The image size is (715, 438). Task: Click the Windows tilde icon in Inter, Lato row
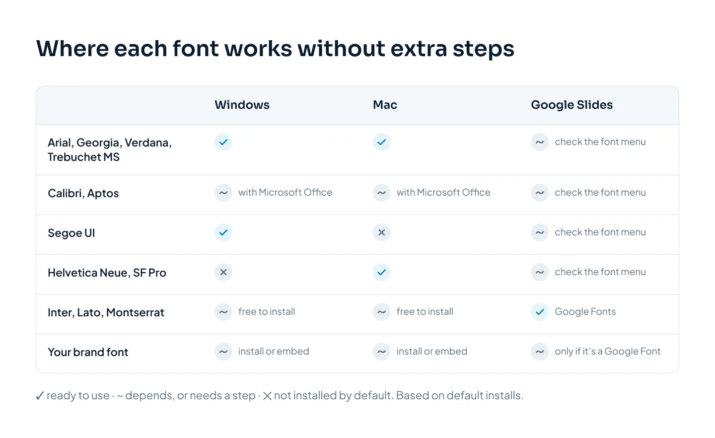(x=223, y=312)
